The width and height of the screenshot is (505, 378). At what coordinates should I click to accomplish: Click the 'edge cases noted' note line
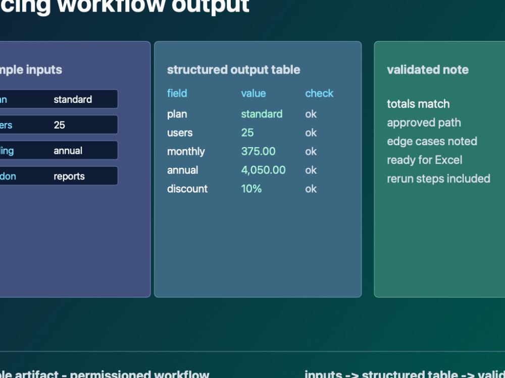point(432,142)
